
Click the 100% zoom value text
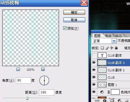(30, 70)
